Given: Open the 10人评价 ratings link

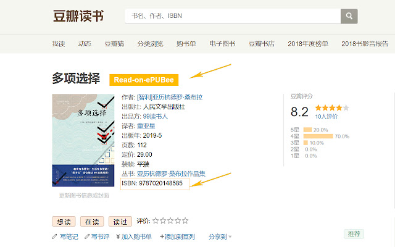Looking at the screenshot, I should 326,117.
